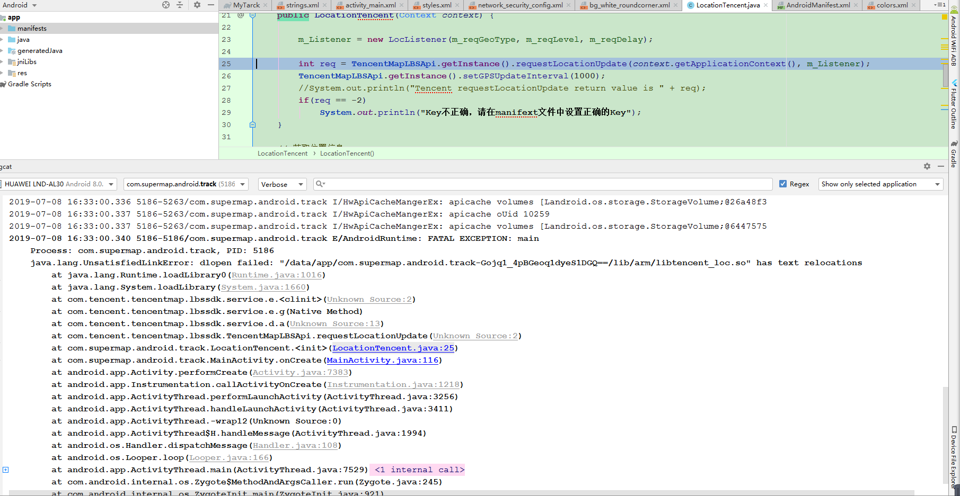Switch to AndroidManifest.xml tab
Screen dimensions: 960x496
[x=817, y=5]
